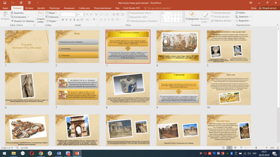Viewport: 280px width, 157px height.
Task: Open the Раздел section dropdown
Action: tap(52, 21)
